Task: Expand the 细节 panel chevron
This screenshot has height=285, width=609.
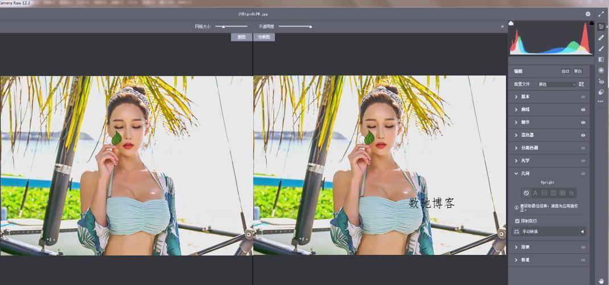Action: pyautogui.click(x=516, y=123)
